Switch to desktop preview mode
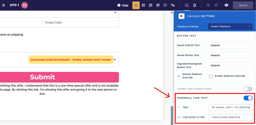The height and width of the screenshot is (125, 256). tap(186, 5)
